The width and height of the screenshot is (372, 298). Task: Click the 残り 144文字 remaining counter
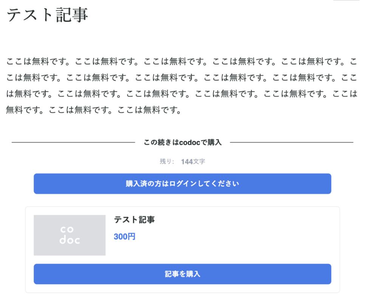[x=183, y=161]
